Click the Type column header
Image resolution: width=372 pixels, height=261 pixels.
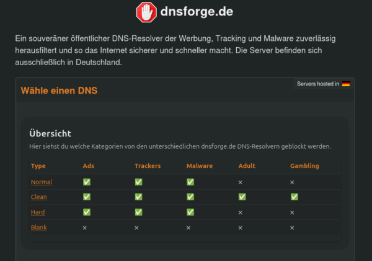(38, 166)
